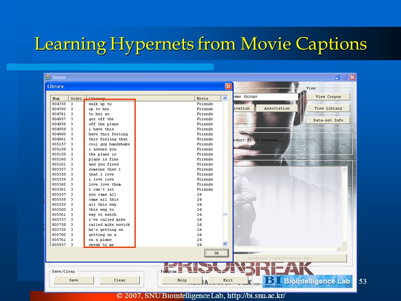Click the Num cell 805557
This screenshot has width=401, height=301.
(x=59, y=194)
